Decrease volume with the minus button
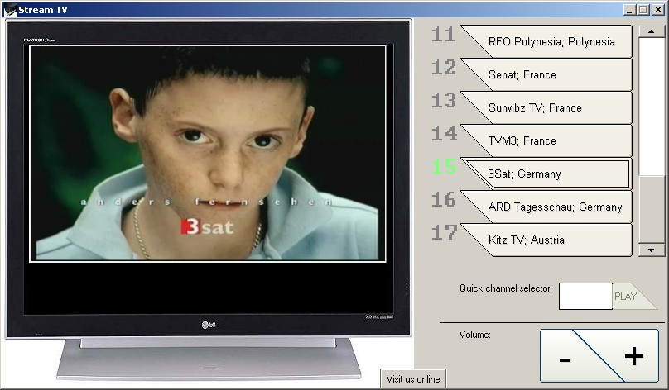This screenshot has height=390, width=669. pos(567,359)
